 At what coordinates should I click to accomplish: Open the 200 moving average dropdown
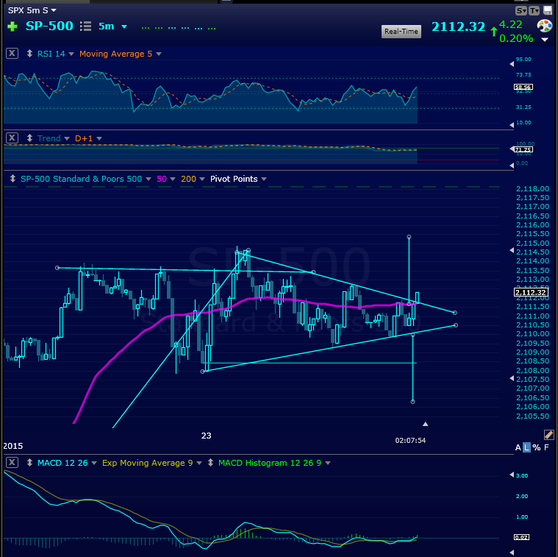[x=202, y=179]
